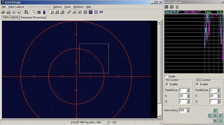Click the camera snapshot toolbar icon
Viewport: 224px width, 125px height.
(39, 12)
